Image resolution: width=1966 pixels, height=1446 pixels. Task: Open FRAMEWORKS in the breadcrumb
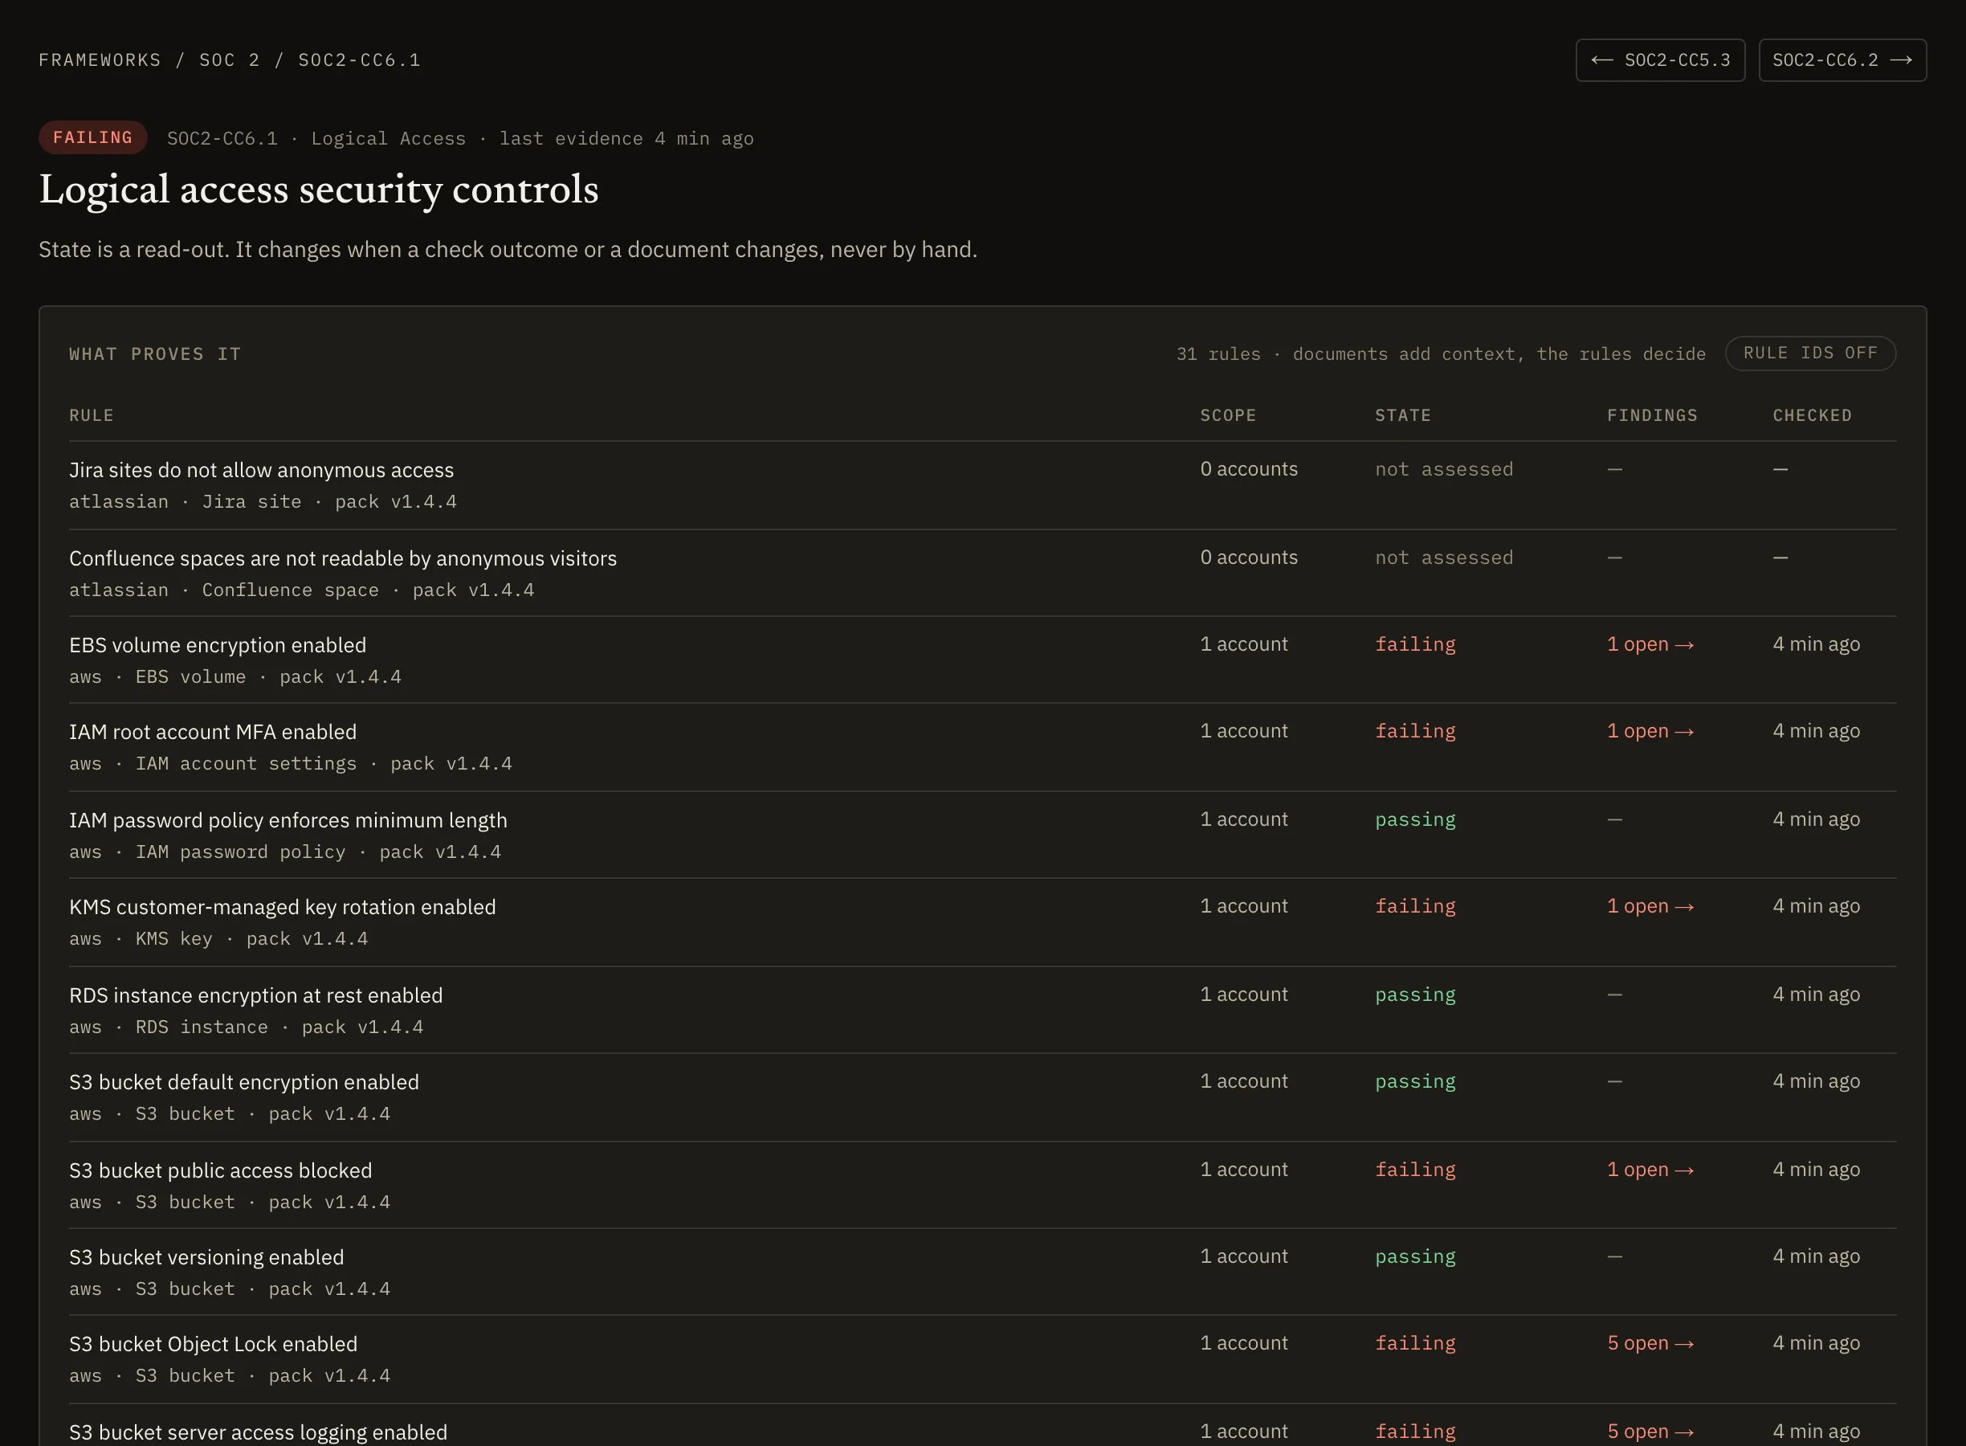100,60
